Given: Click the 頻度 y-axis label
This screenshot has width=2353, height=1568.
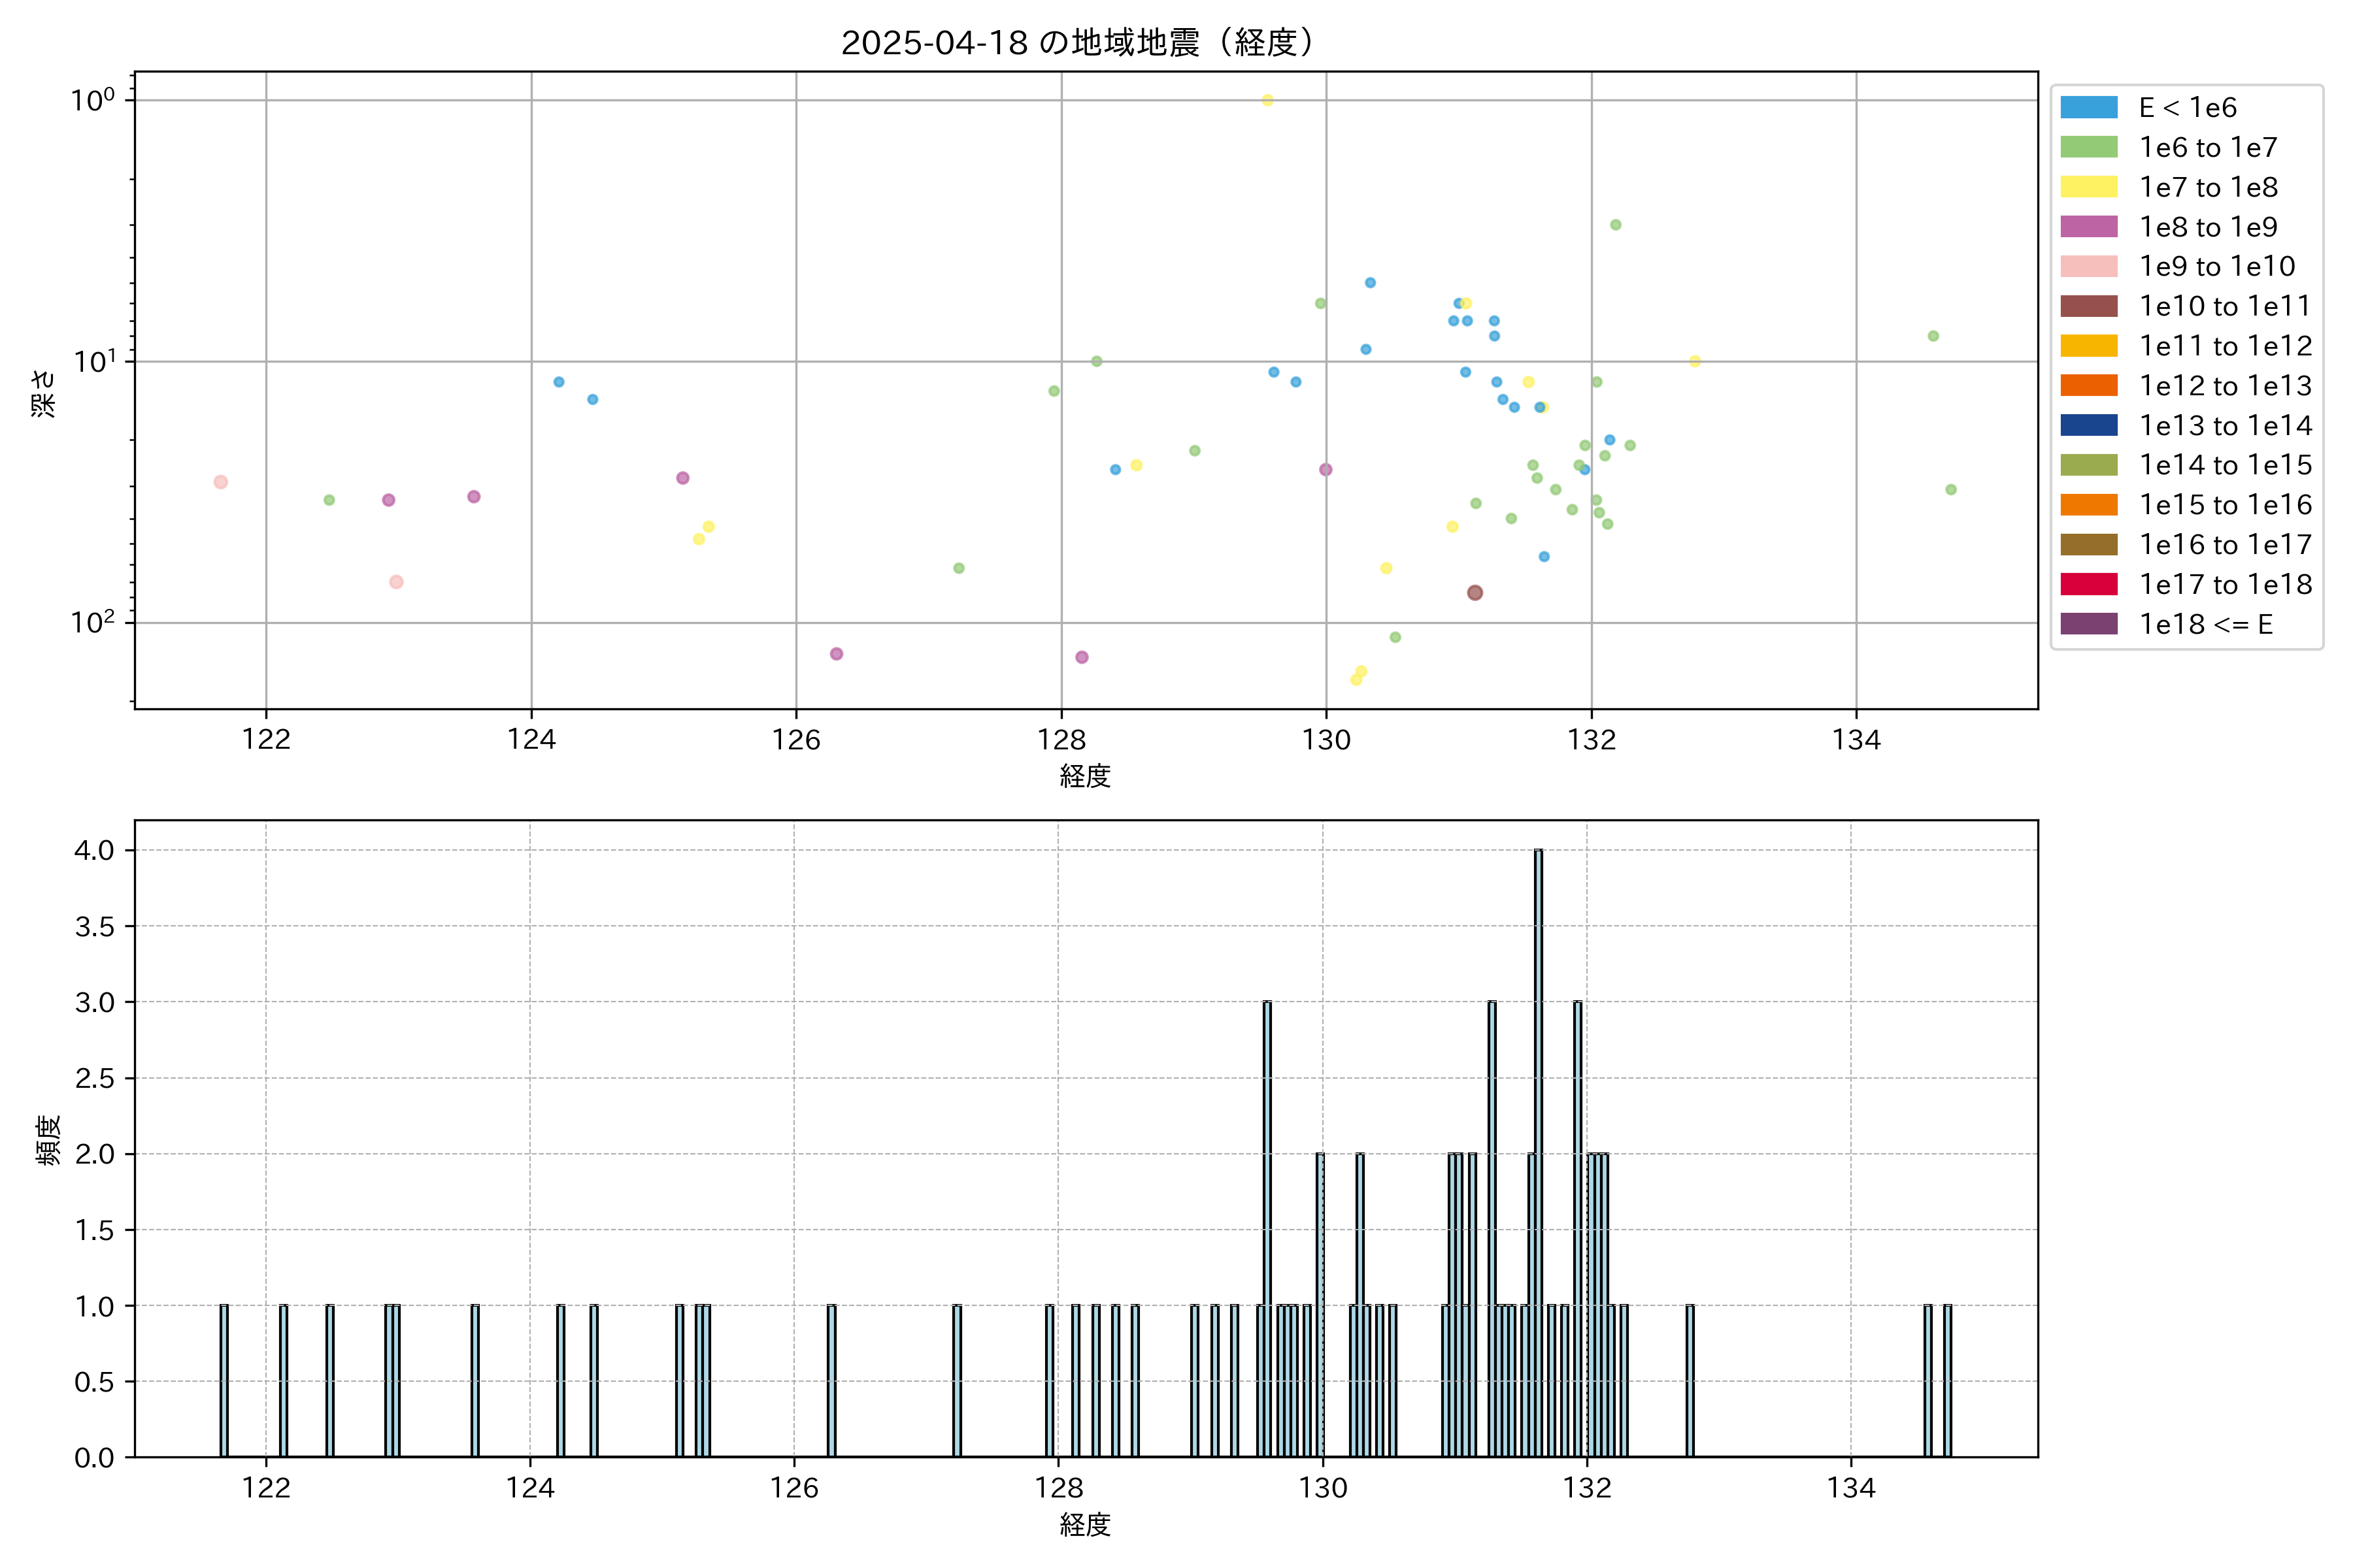Looking at the screenshot, I should pyautogui.click(x=48, y=1140).
